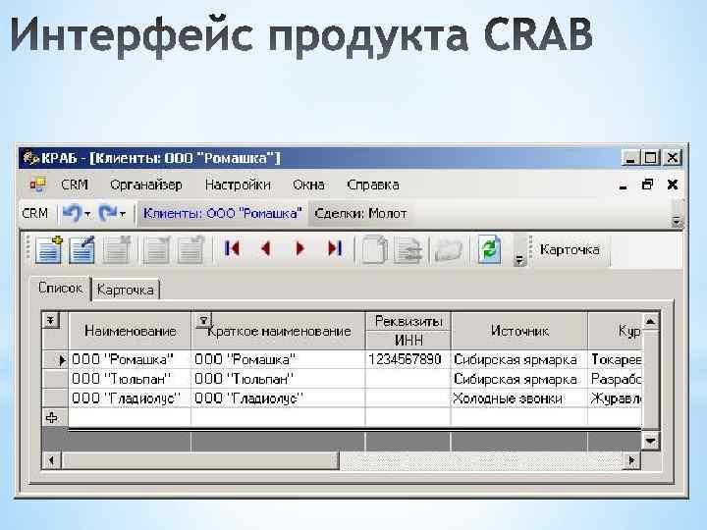The width and height of the screenshot is (707, 530).
Task: Minimize the inner child window
Action: click(x=624, y=185)
